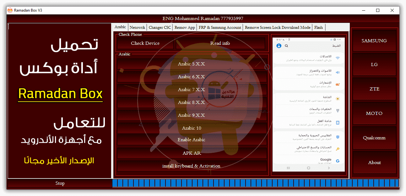Select the Remov App tab
This screenshot has width=406, height=196.
pos(185,27)
